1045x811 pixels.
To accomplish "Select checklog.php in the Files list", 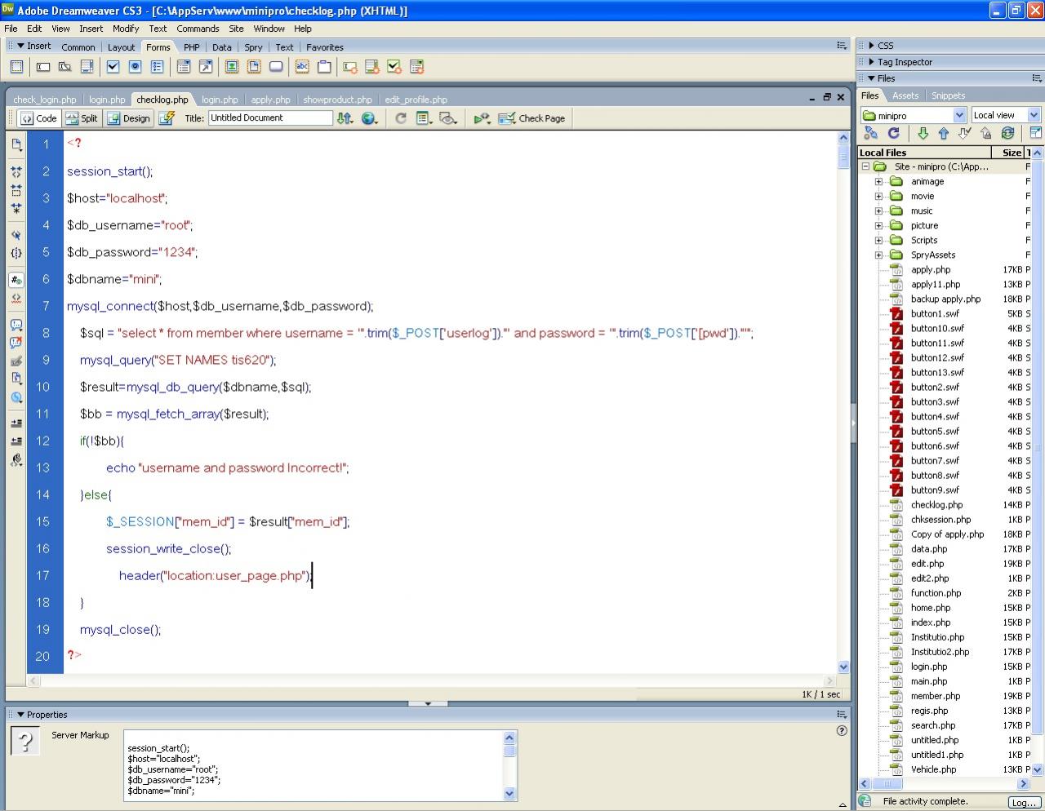I will (936, 505).
